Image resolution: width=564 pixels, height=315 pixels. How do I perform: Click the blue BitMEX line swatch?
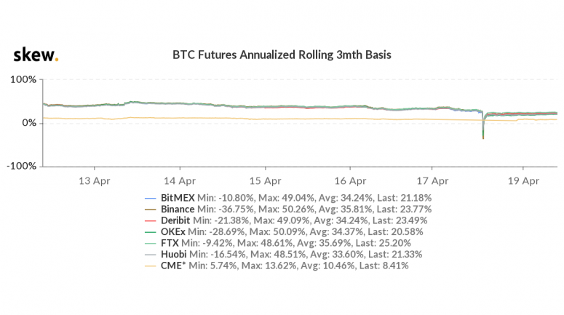[x=151, y=198]
